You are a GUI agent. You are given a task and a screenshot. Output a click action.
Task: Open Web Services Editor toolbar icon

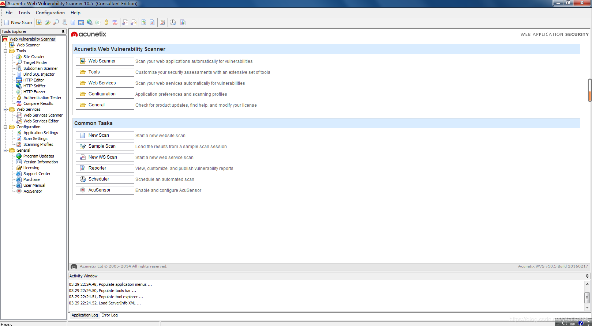(x=134, y=22)
